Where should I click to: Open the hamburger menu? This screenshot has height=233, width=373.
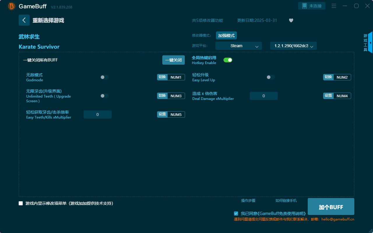(x=334, y=6)
